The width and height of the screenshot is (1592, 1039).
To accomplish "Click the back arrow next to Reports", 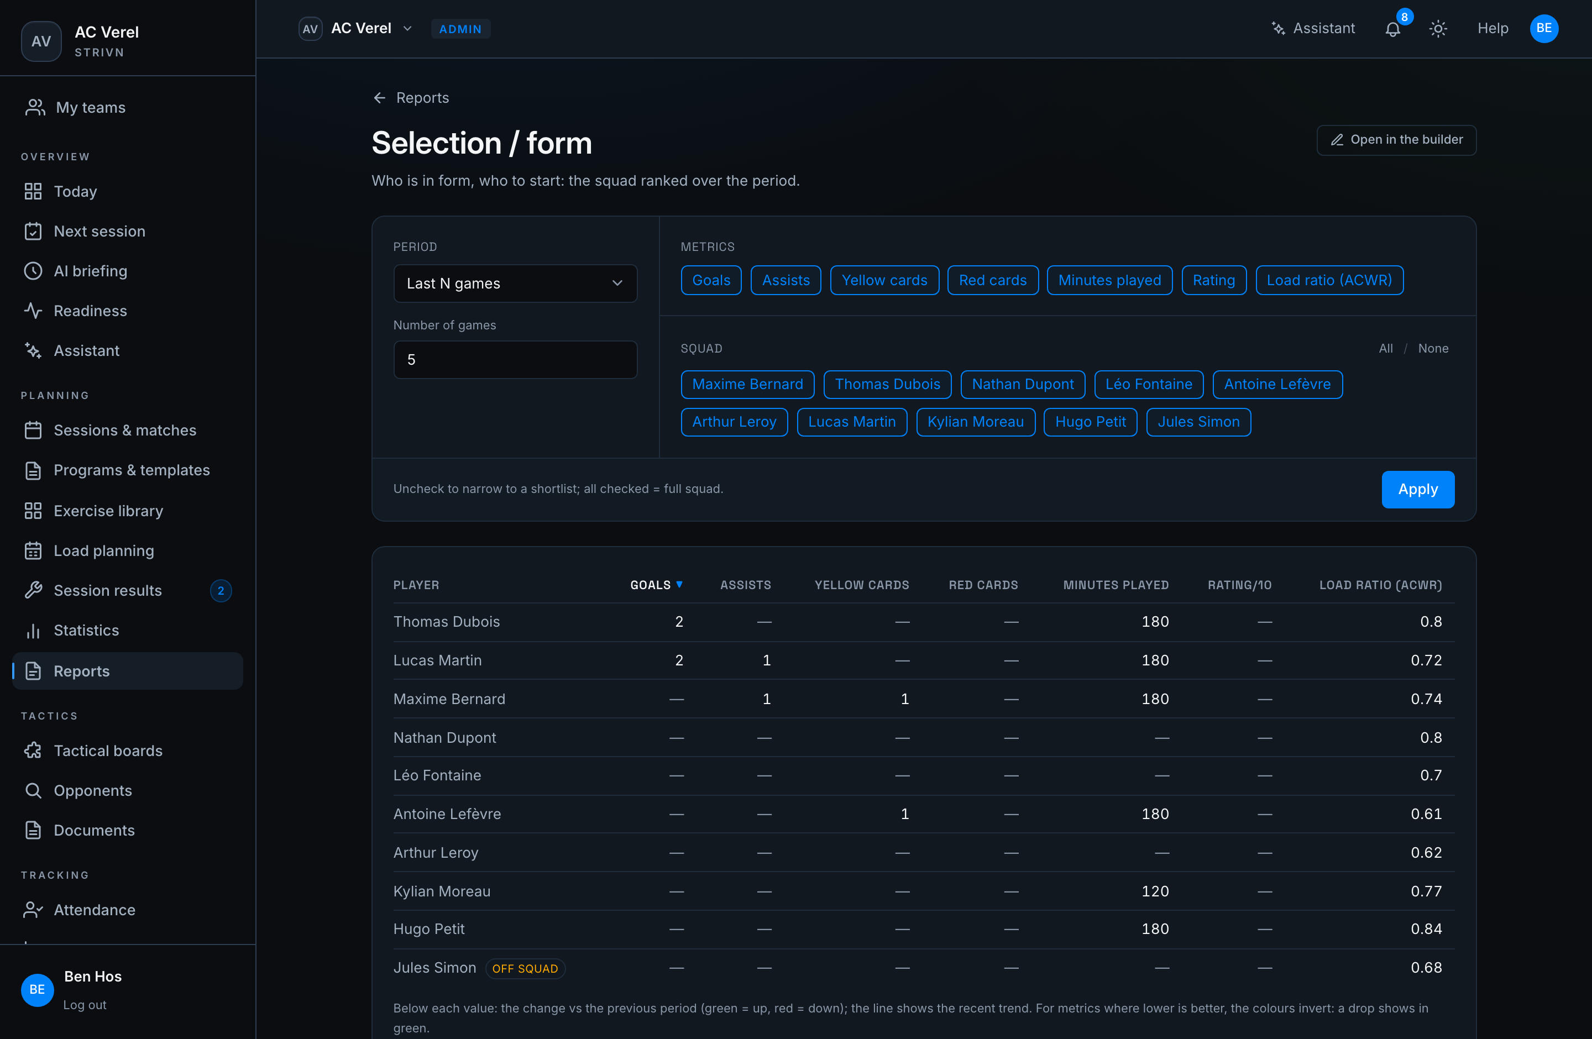I will 379,98.
